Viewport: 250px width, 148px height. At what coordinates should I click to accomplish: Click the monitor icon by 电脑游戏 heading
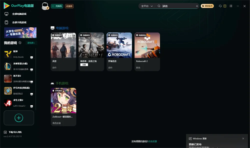pos(52,28)
